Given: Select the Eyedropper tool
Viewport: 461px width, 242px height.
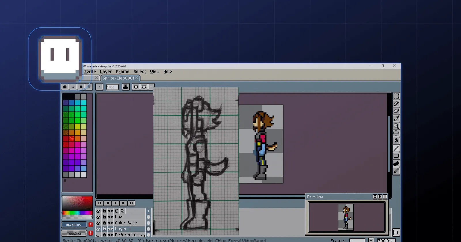Looking at the screenshot, I should tap(396, 118).
